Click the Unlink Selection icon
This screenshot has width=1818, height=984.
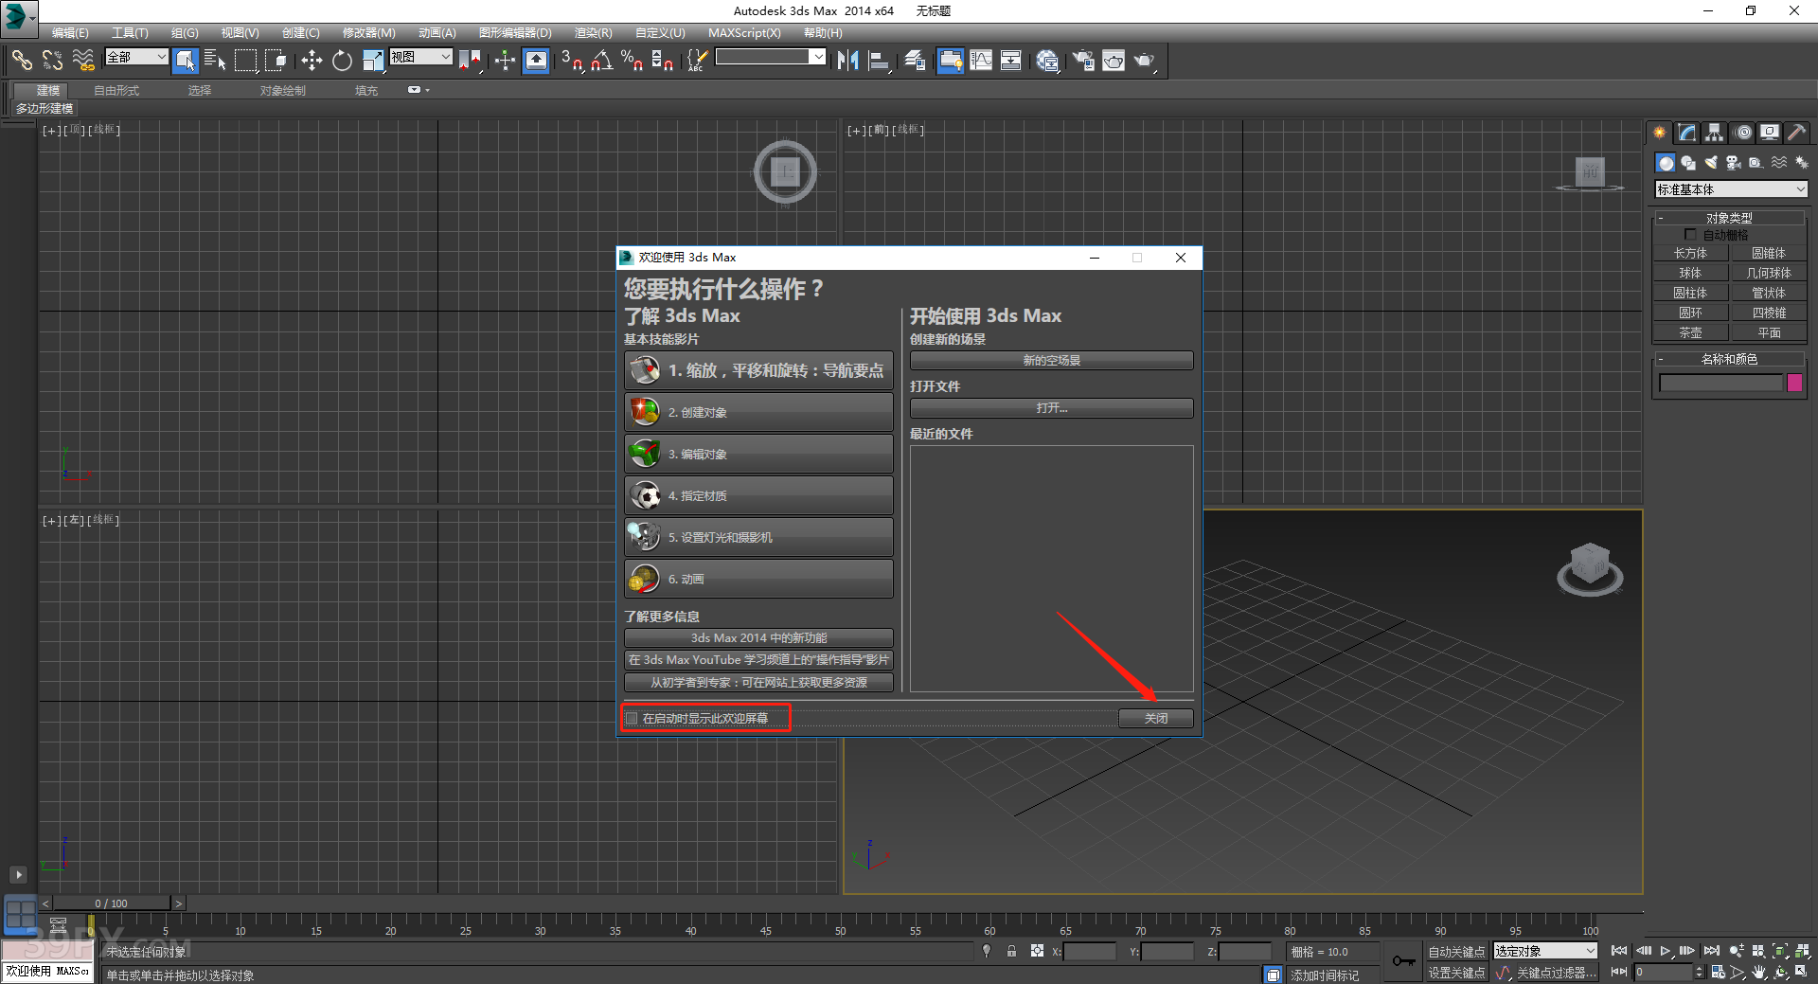(52, 61)
